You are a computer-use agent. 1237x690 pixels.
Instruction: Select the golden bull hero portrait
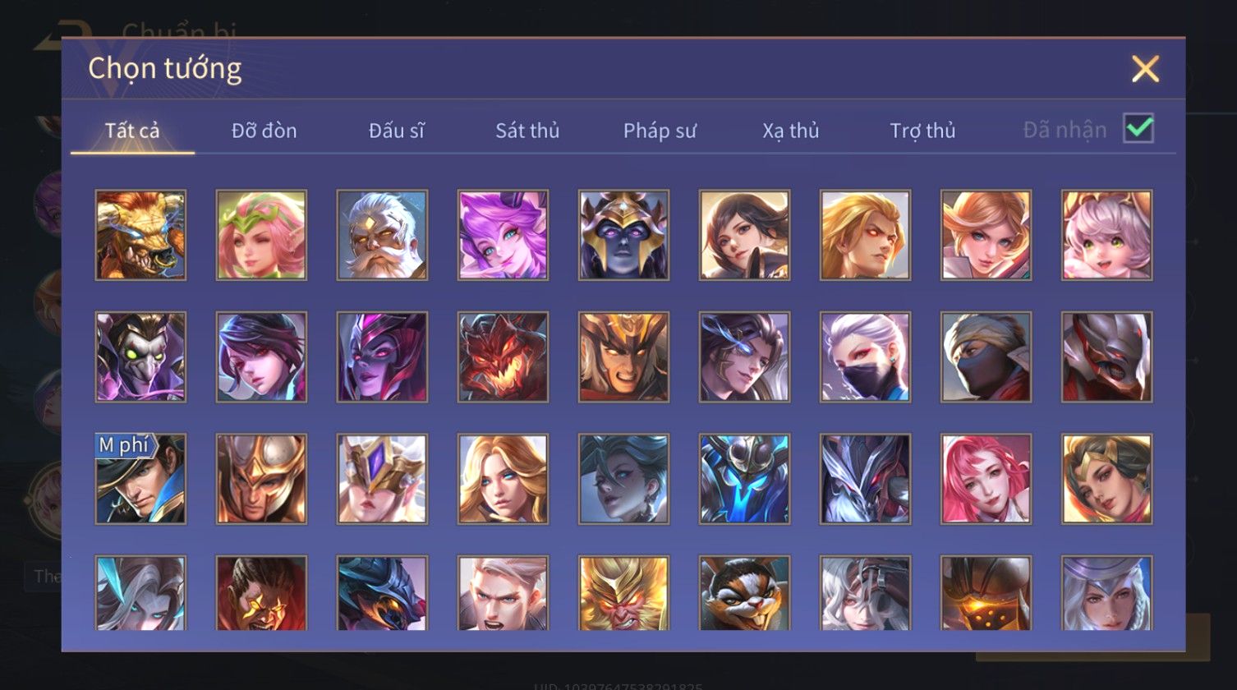[140, 235]
